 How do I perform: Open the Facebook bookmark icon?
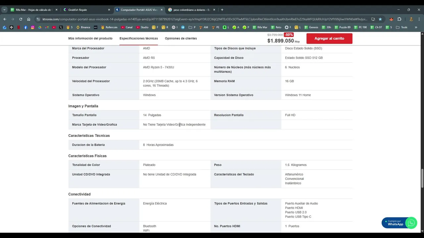(26, 27)
